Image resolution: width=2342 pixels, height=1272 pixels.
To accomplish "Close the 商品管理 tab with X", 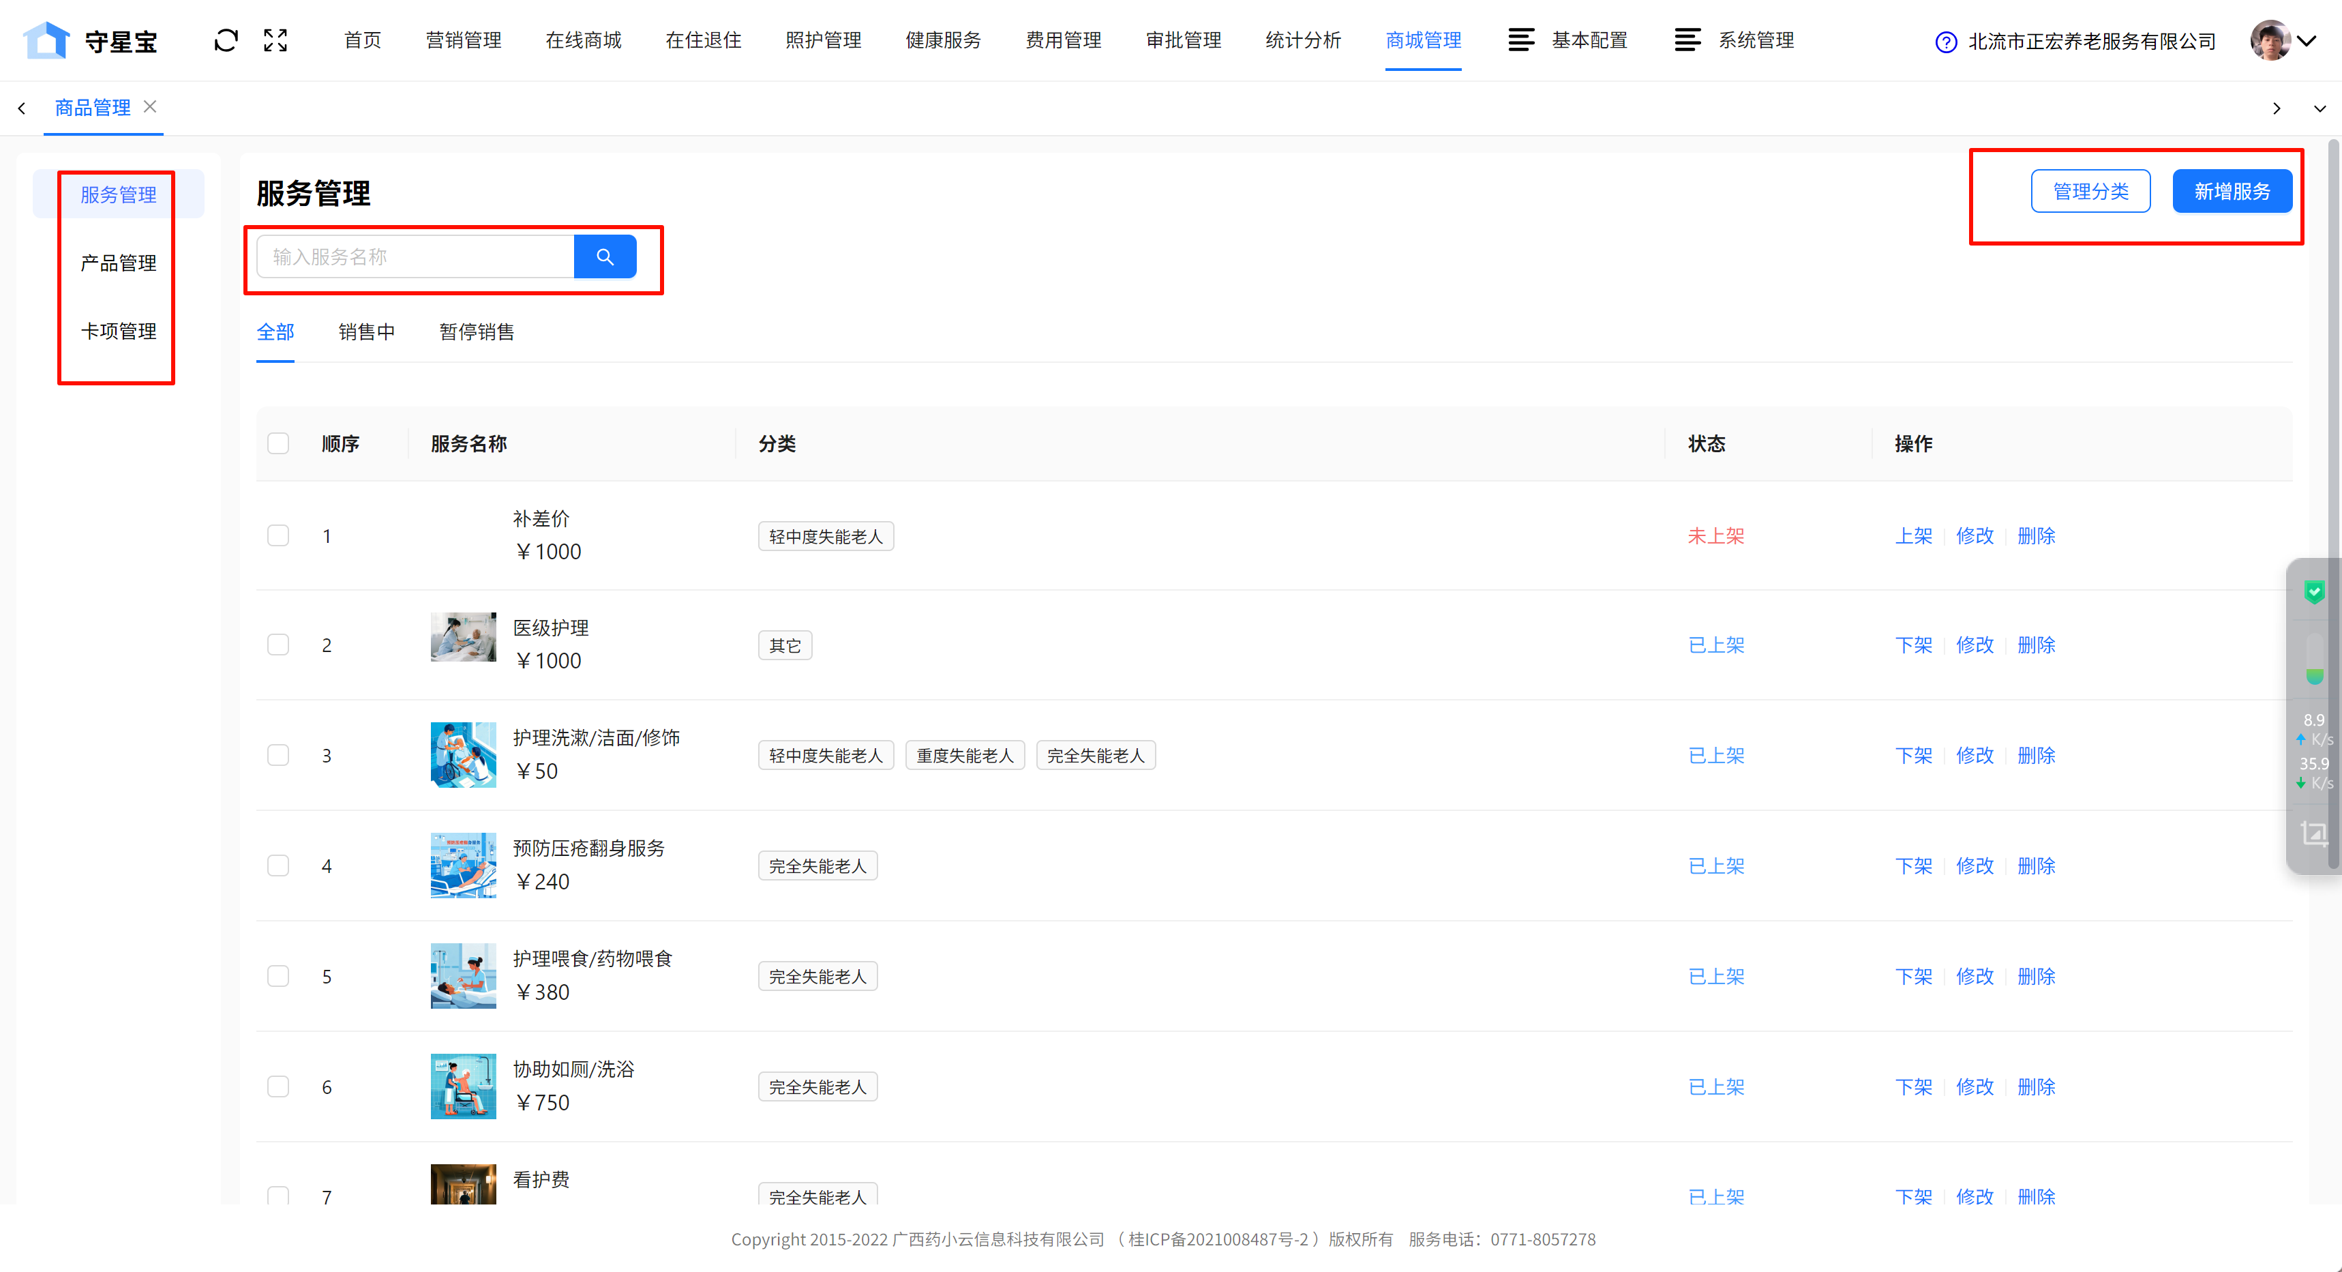I will coord(151,106).
